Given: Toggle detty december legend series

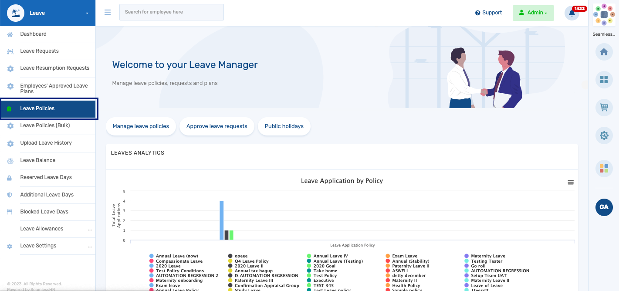Looking at the screenshot, I should tap(406, 276).
